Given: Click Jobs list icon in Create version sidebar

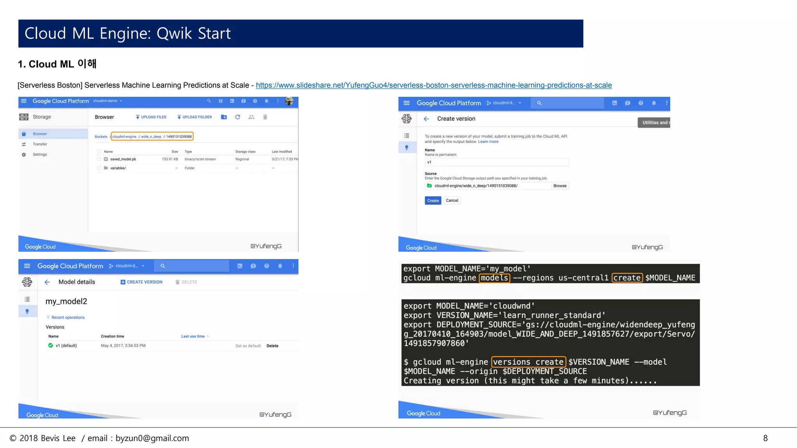Looking at the screenshot, I should coord(407,136).
